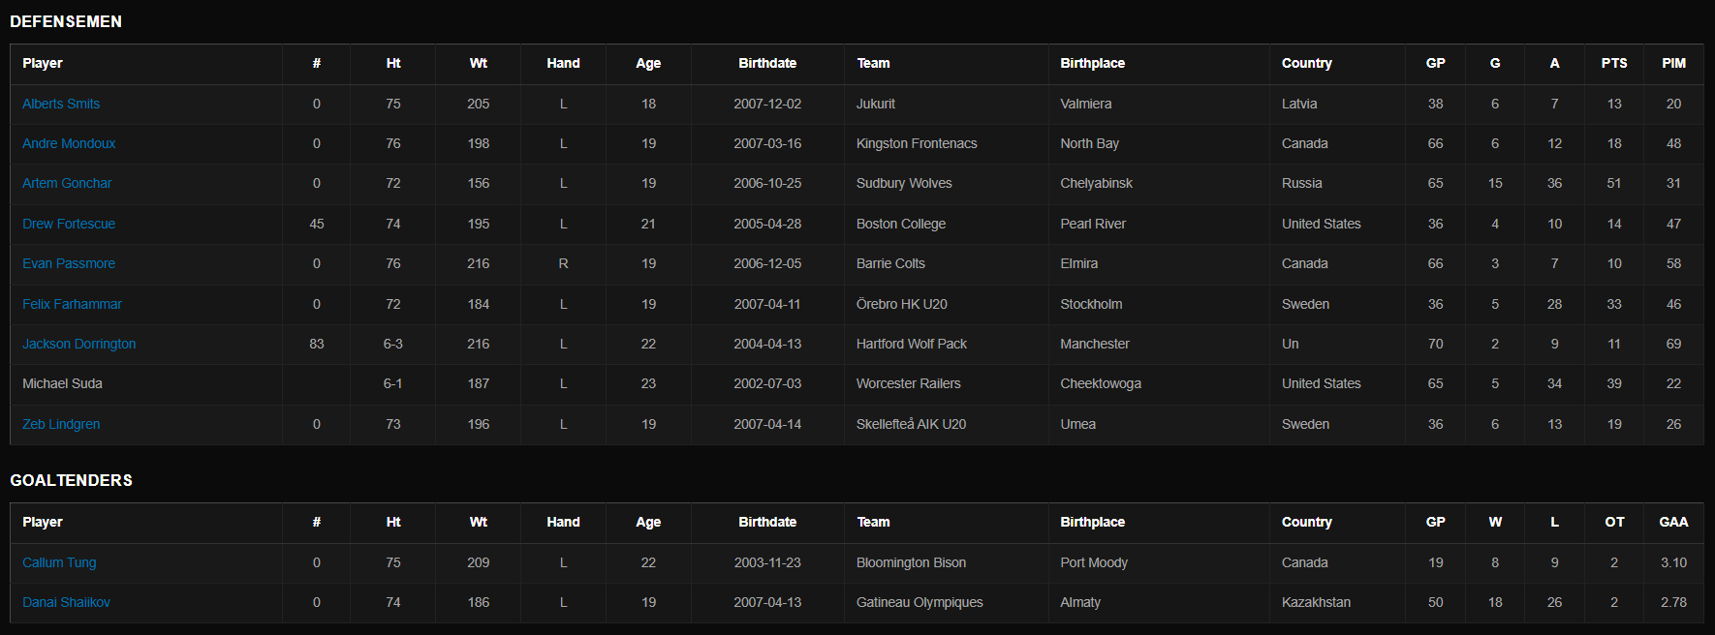The height and width of the screenshot is (635, 1715).
Task: Sort defensemen by Country column header
Action: [x=1306, y=63]
